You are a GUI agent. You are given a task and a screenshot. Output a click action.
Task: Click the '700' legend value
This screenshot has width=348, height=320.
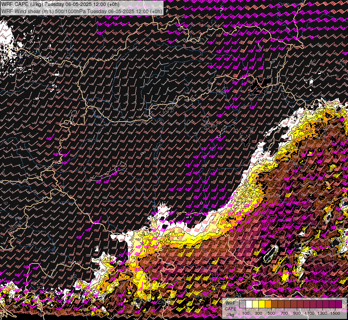284,313
